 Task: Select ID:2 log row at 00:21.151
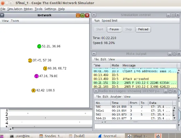point(135,83)
